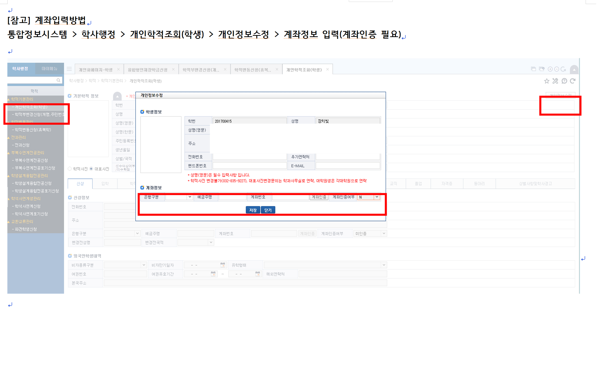Click the 닫기 button
The width and height of the screenshot is (598, 376).
point(268,210)
